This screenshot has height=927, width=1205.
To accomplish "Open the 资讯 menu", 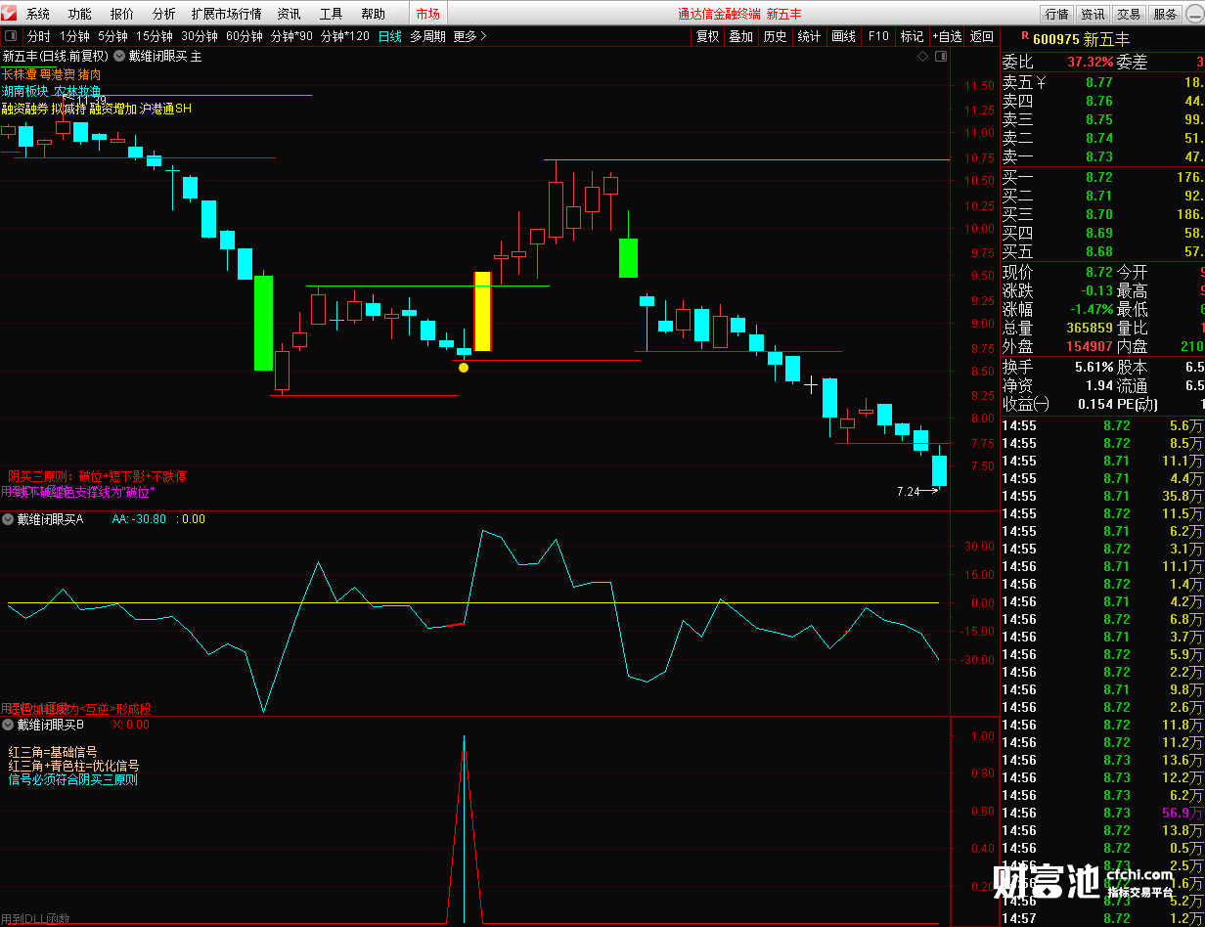I will 289,14.
